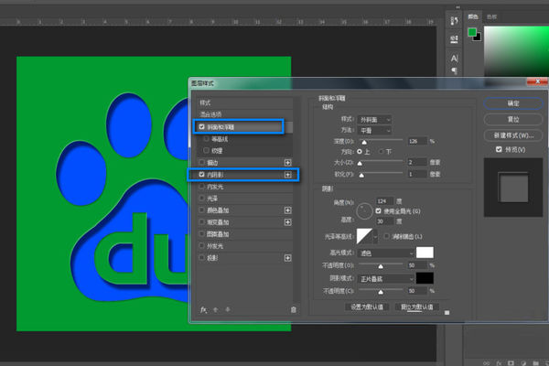Click the angle dial circle under Shading
Viewport: 549px width, 366px height.
click(364, 211)
